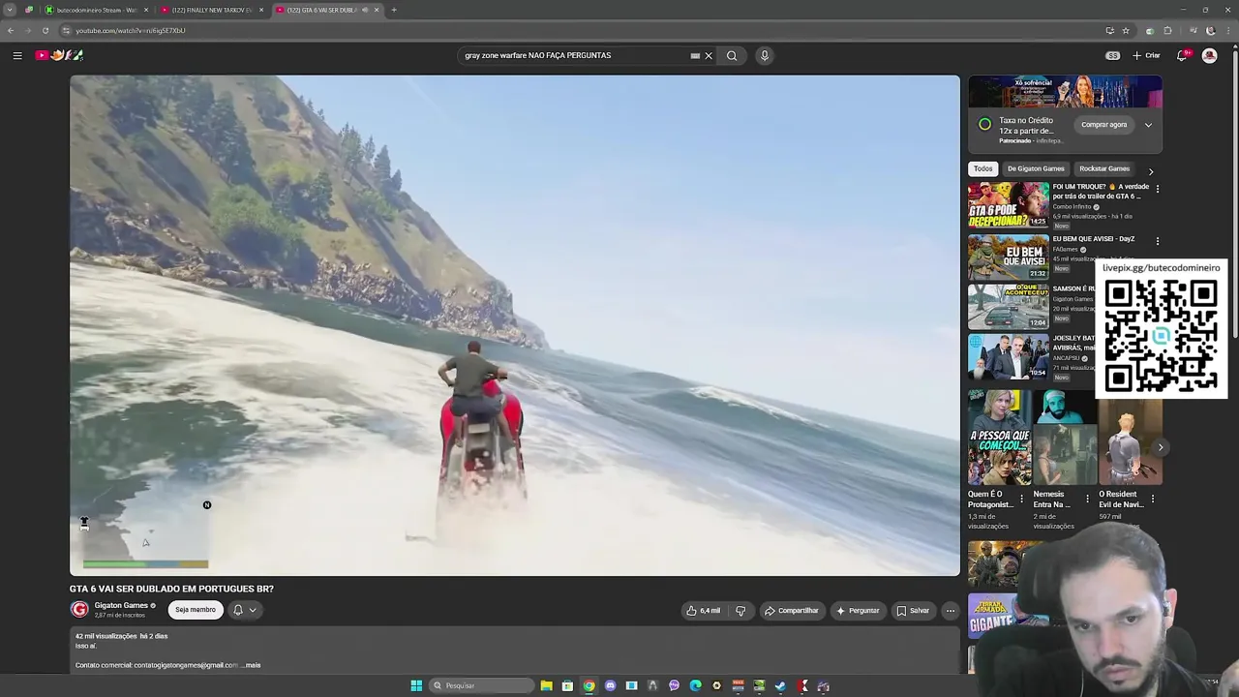
Task: Expand the sponsored ad chevron
Action: (x=1148, y=124)
